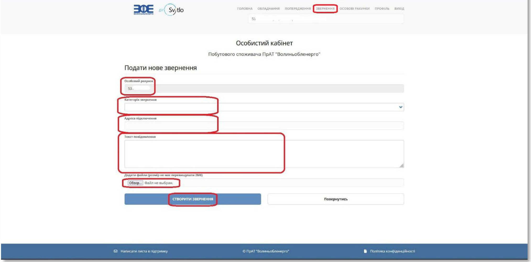
Task: Click document icon beside privacy policy
Action: [x=365, y=251]
